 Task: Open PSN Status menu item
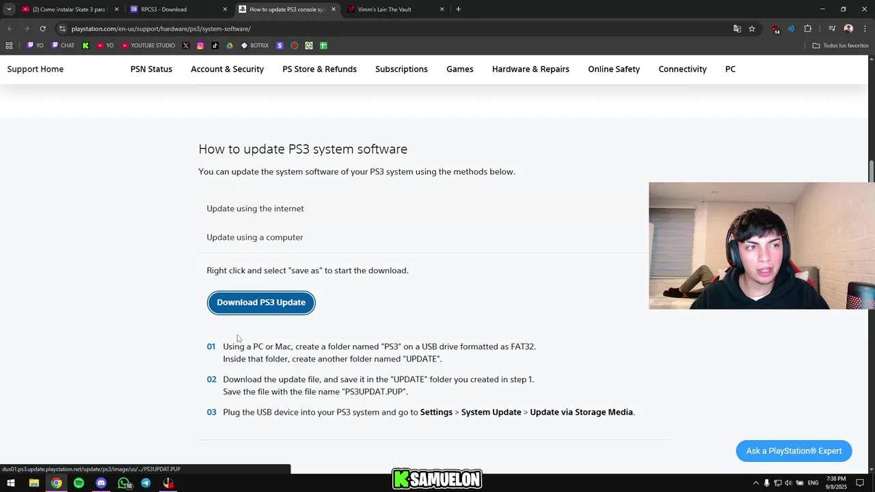(151, 69)
